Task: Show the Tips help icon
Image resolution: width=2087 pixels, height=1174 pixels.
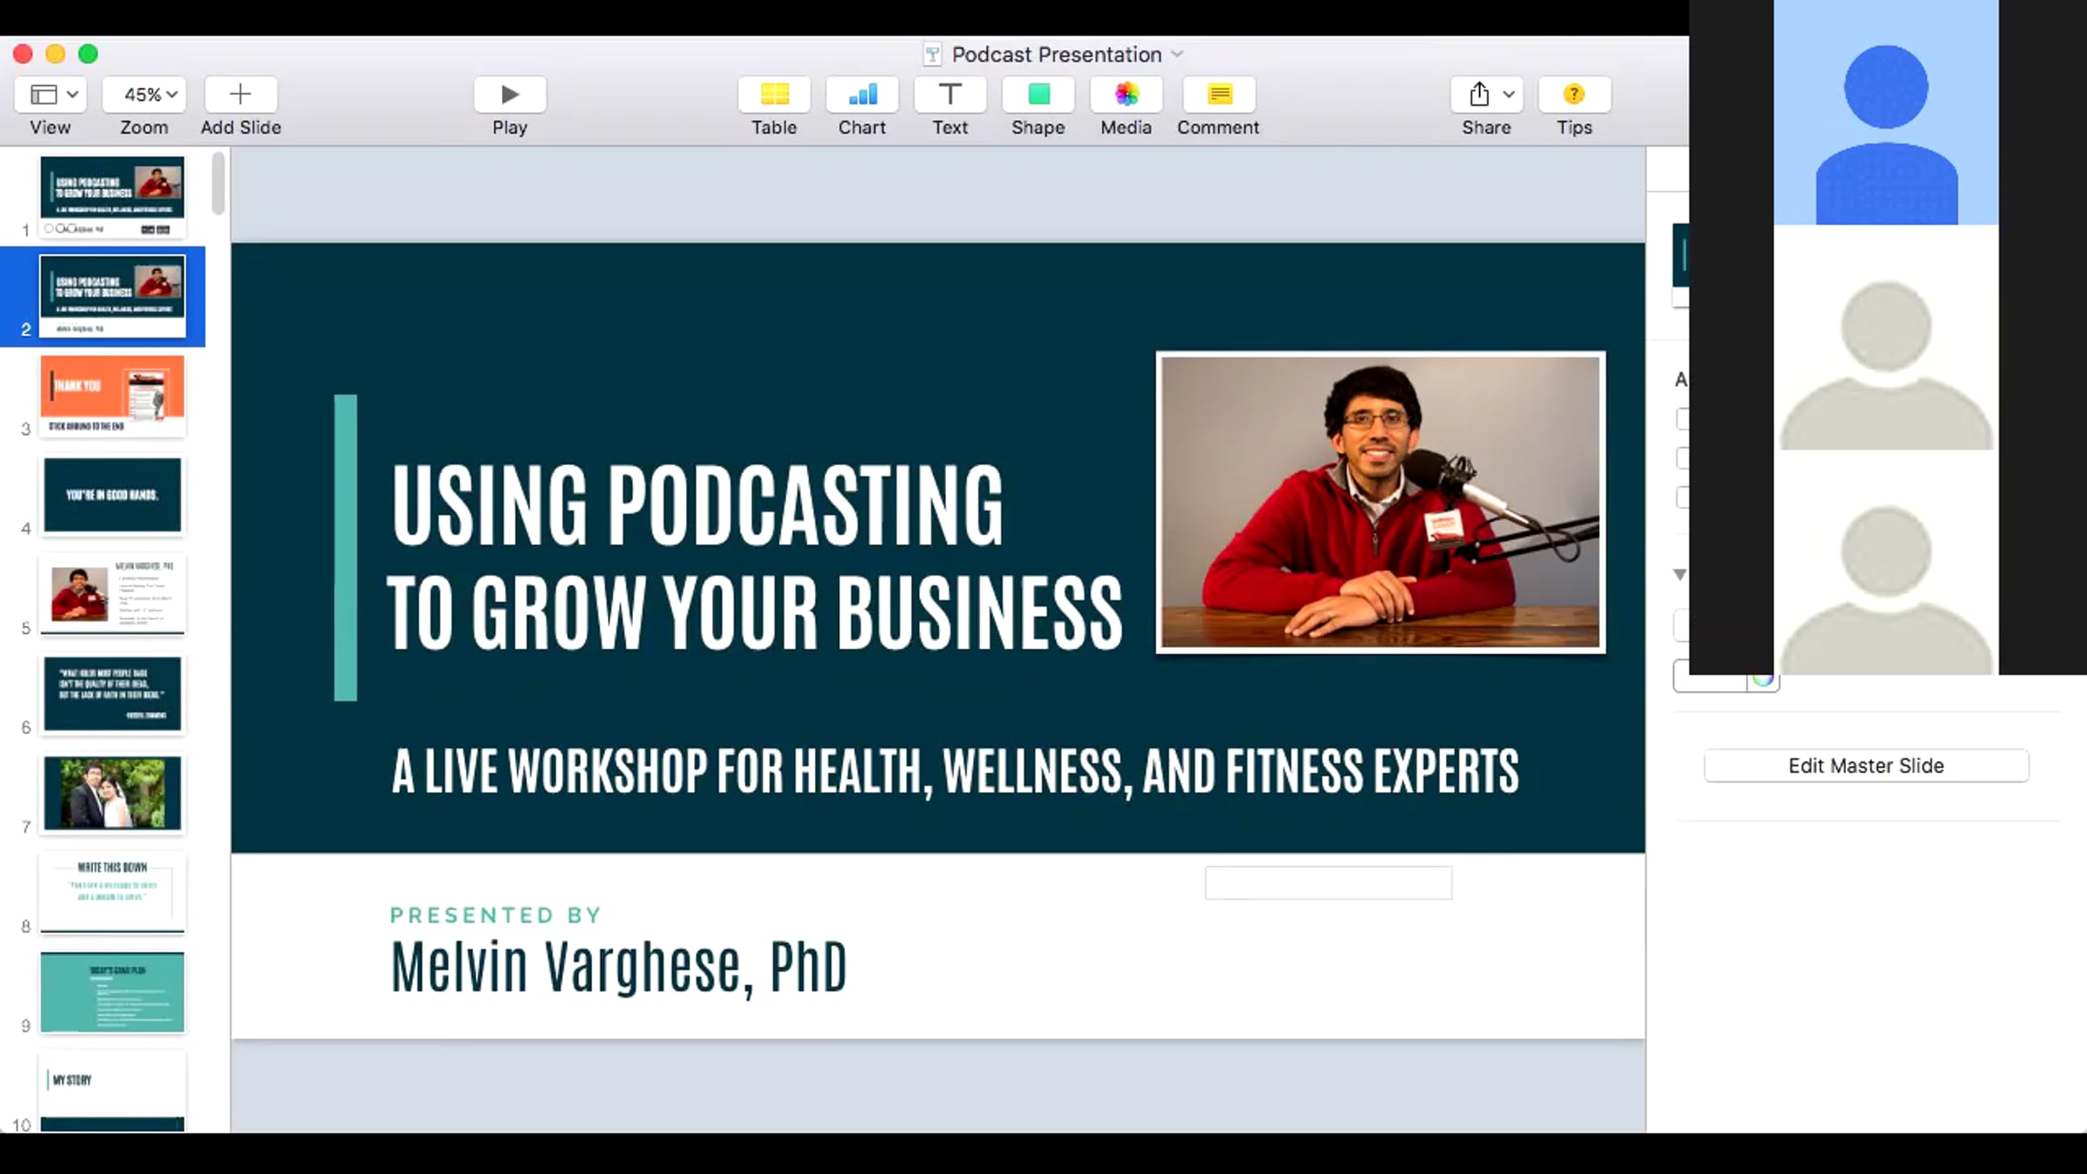Action: coord(1574,94)
